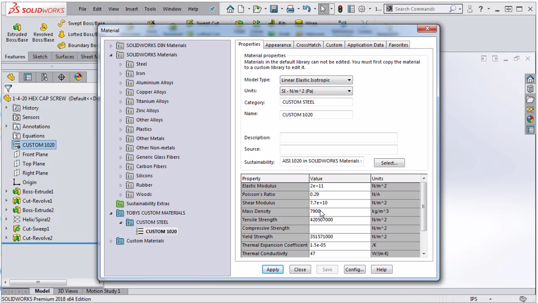The image size is (538, 303).
Task: Pin the SOLIDWORKS menu bar
Action: tap(212, 9)
